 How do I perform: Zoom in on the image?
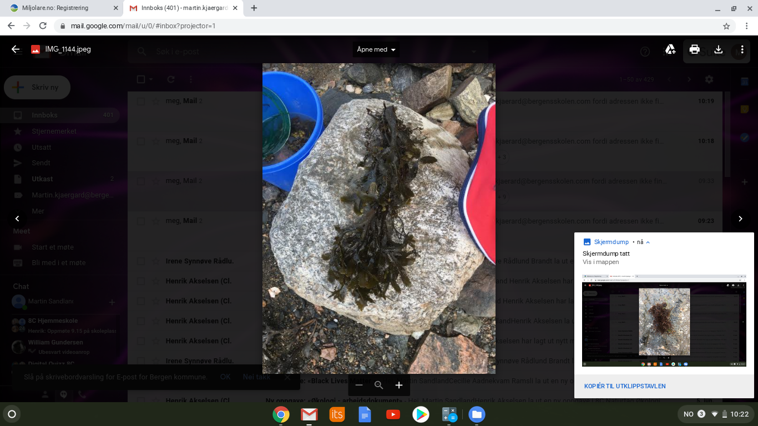coord(399,385)
